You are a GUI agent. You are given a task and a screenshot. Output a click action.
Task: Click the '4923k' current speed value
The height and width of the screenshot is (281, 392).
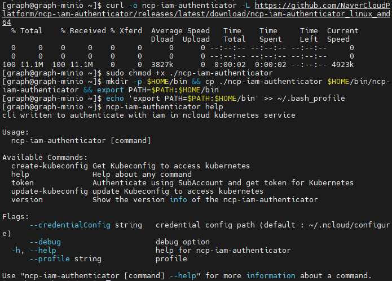[342, 65]
